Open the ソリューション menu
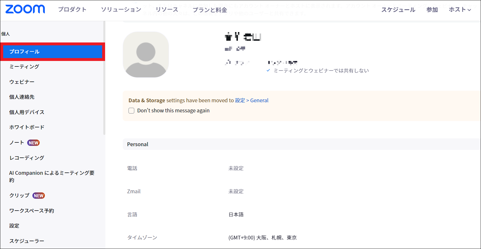The image size is (481, 249). click(x=121, y=10)
